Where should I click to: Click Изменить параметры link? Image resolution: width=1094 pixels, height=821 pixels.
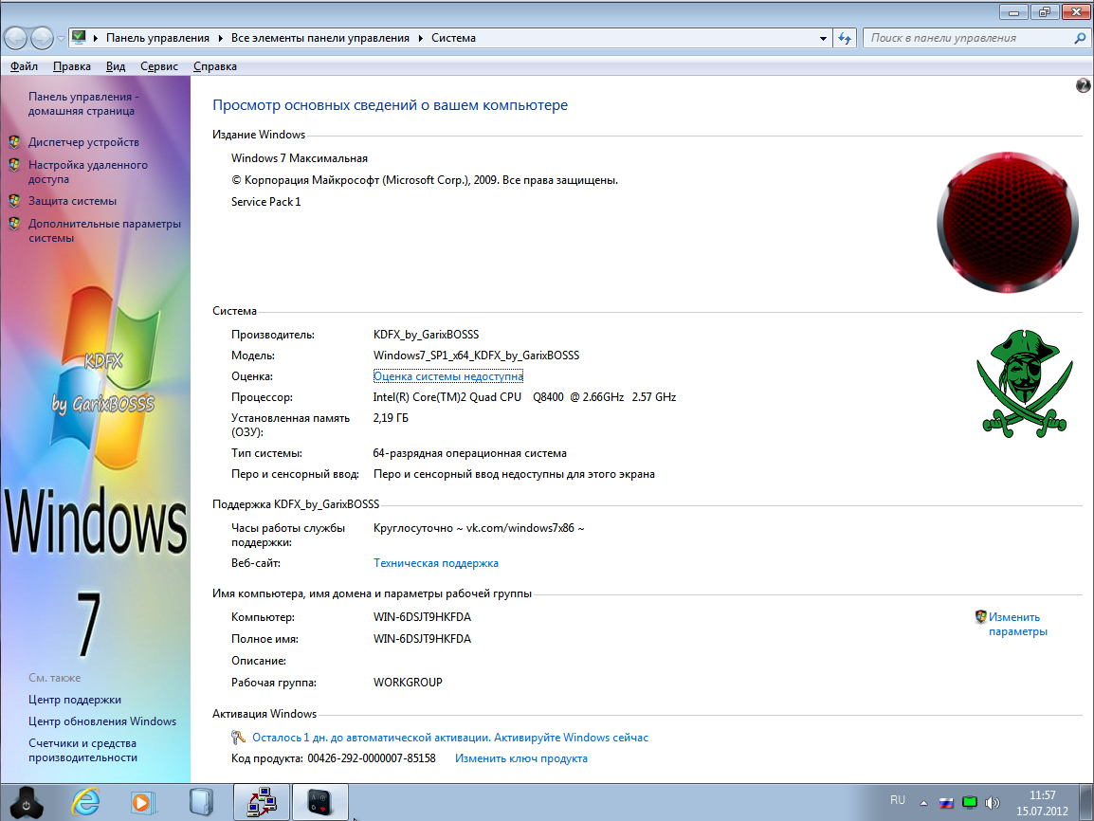coord(1018,625)
